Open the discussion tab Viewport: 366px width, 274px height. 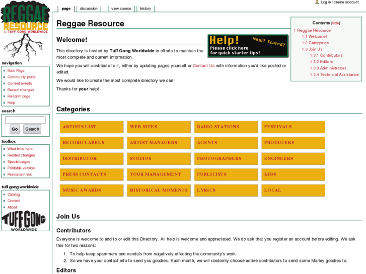pyautogui.click(x=89, y=9)
